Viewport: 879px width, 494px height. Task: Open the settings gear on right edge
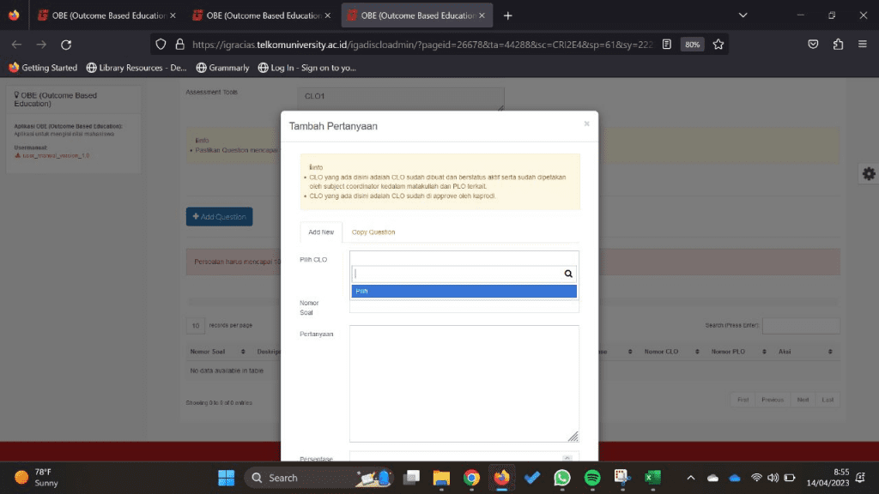tap(869, 174)
